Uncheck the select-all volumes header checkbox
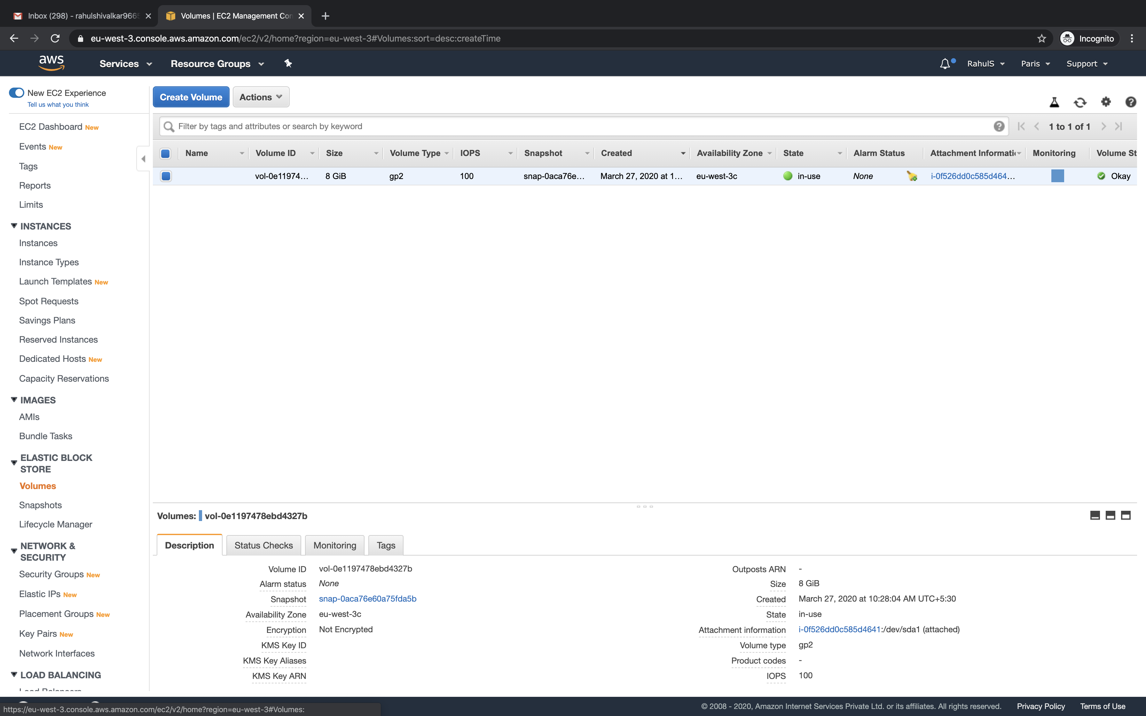 pos(165,153)
